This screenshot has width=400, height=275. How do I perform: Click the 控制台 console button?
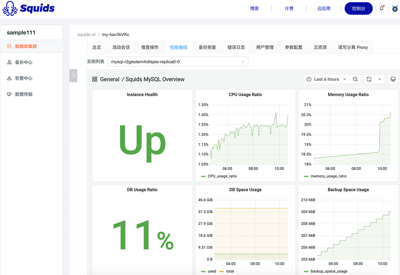click(x=358, y=9)
